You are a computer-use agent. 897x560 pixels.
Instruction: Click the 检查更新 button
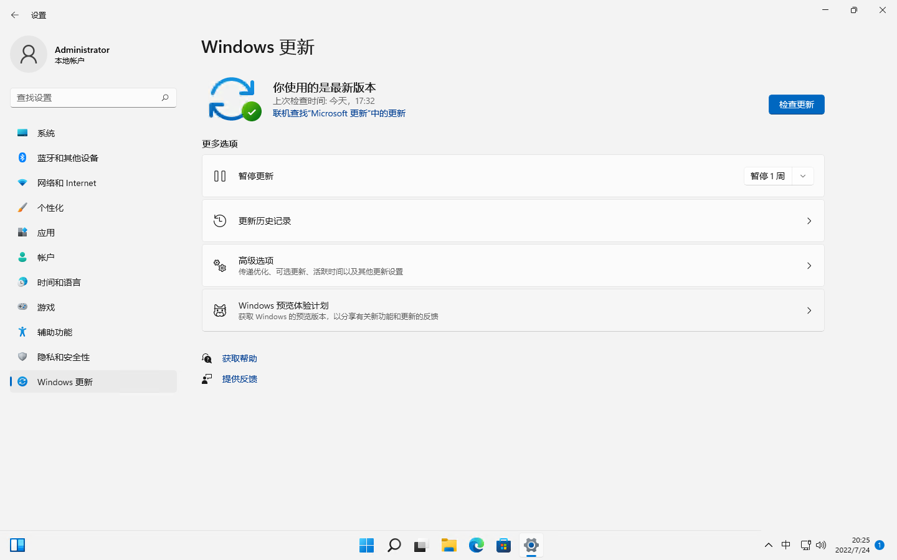[796, 105]
